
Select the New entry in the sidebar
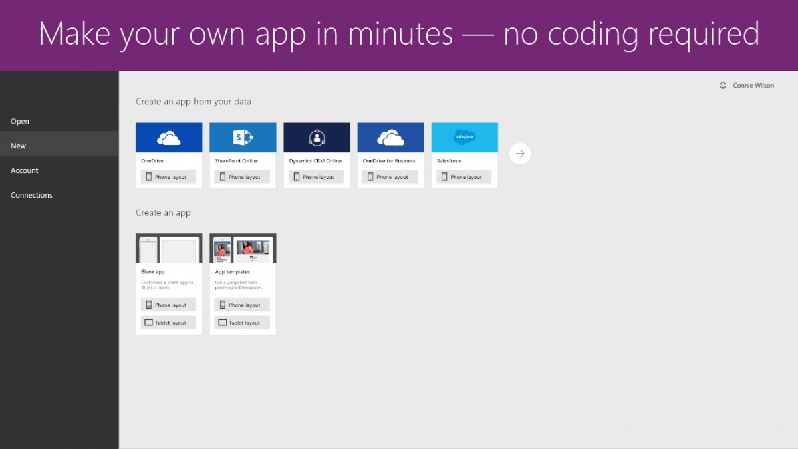18,145
